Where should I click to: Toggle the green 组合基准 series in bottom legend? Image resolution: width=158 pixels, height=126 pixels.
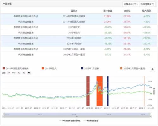(91, 121)
